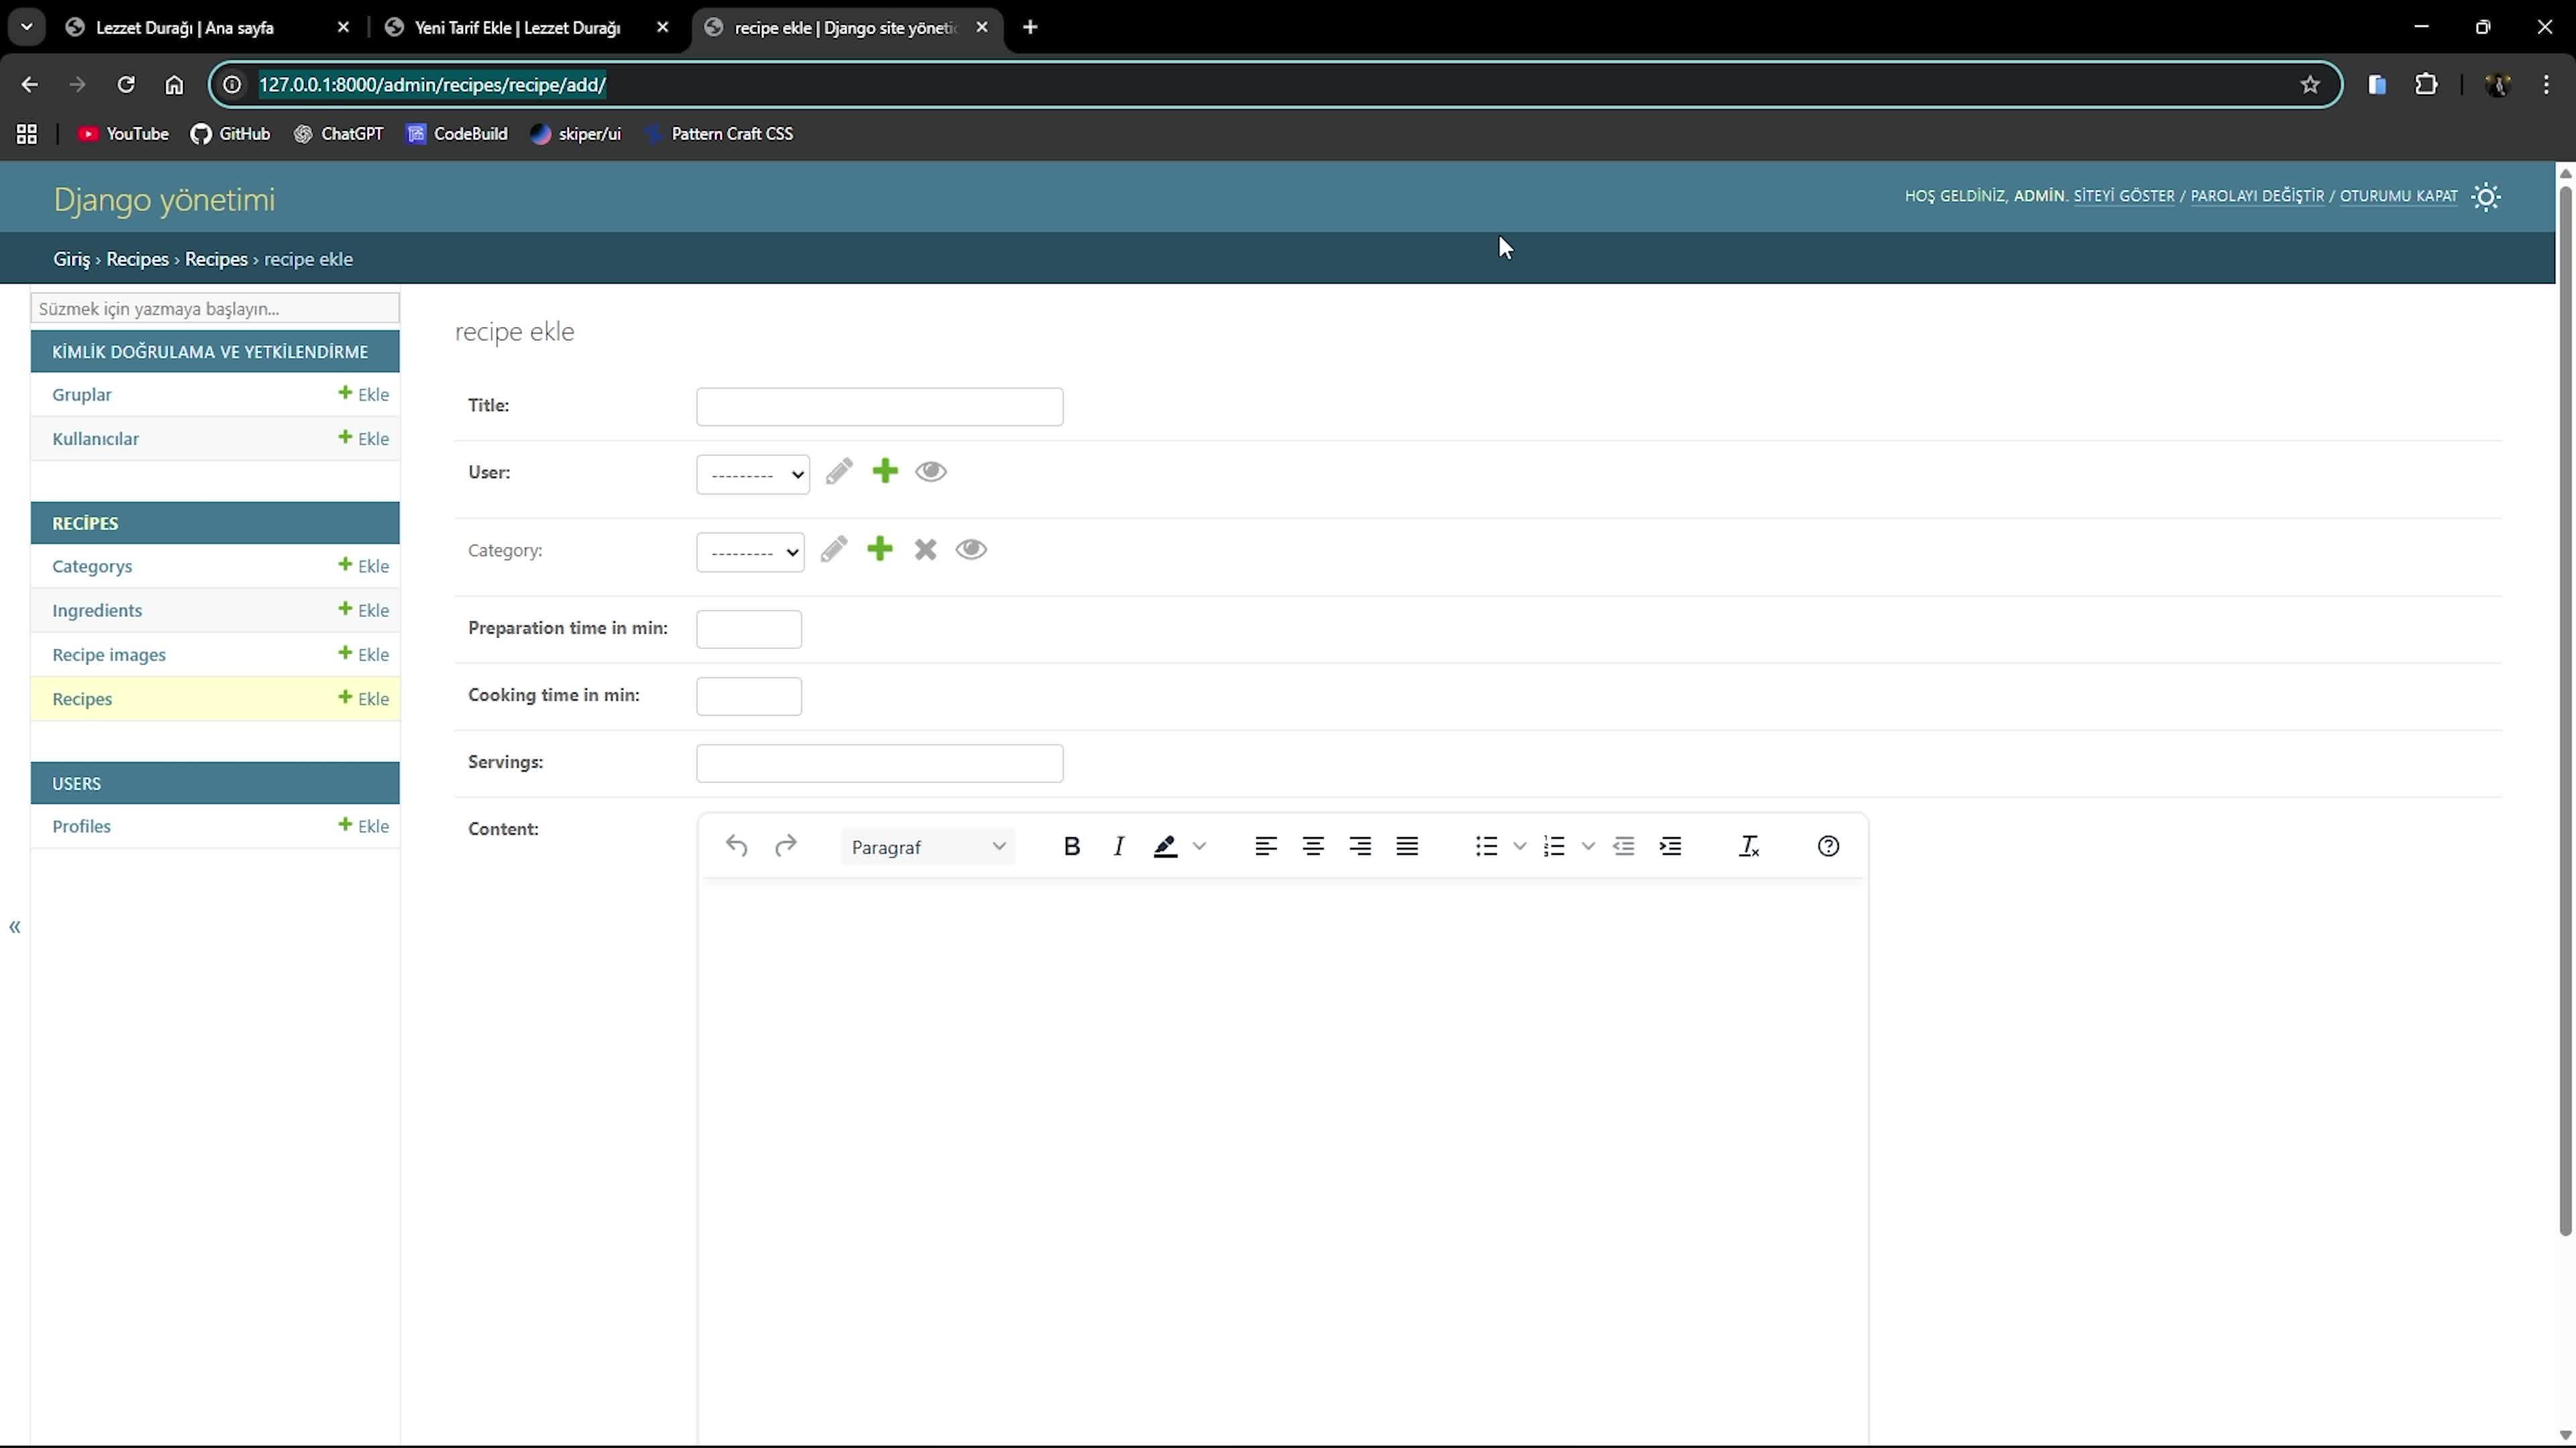Switch to Yeni Tarif Ekle browser tab
2576x1448 pixels.
[x=517, y=28]
